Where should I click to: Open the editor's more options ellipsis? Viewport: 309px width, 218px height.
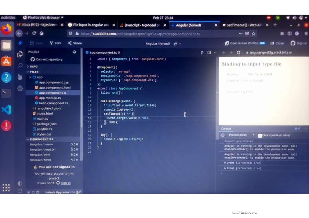point(216,52)
